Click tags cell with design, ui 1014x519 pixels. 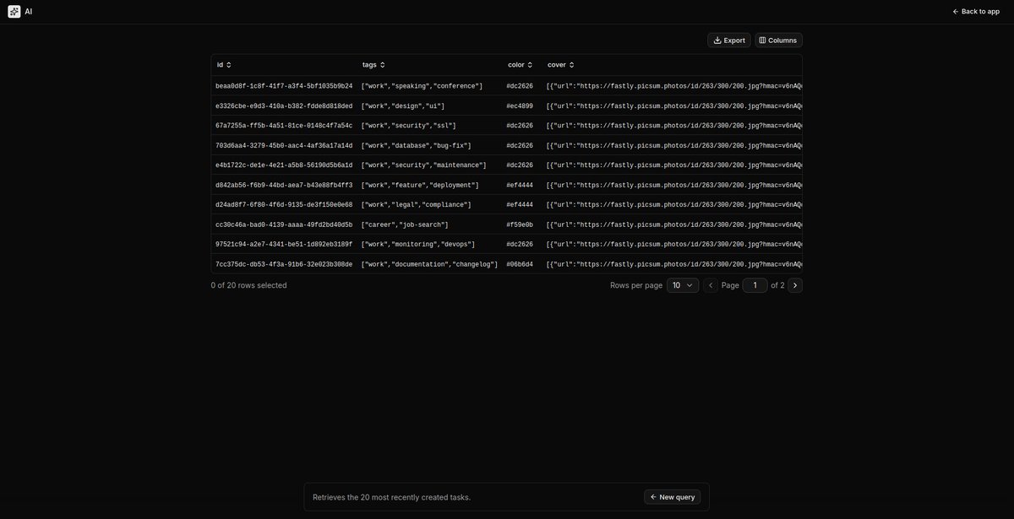point(403,106)
